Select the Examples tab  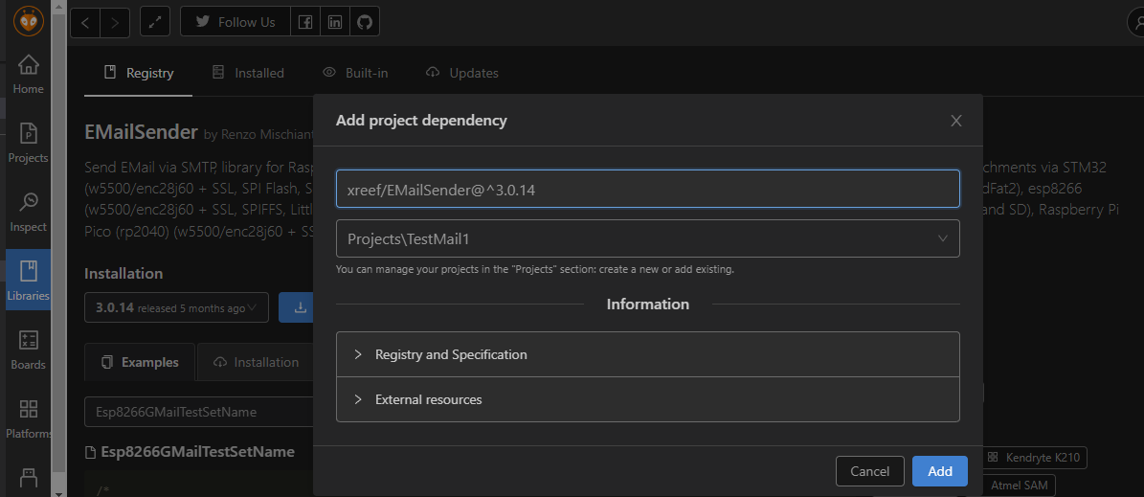[140, 362]
